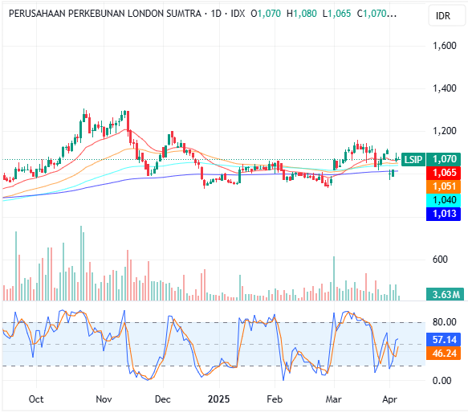Click the 1,600 price axis label
Screen dimensions: 468x413
click(445, 46)
